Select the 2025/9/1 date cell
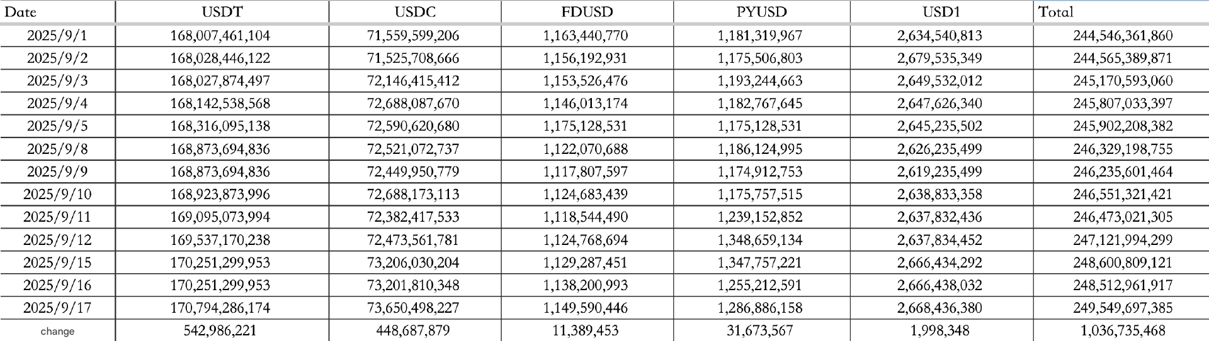The height and width of the screenshot is (341, 1209). click(57, 36)
